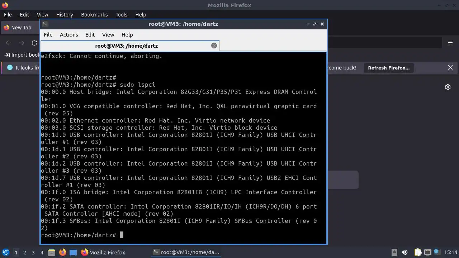The height and width of the screenshot is (258, 459).
Task: Dismiss the Firefox notification bar
Action: pos(450,67)
